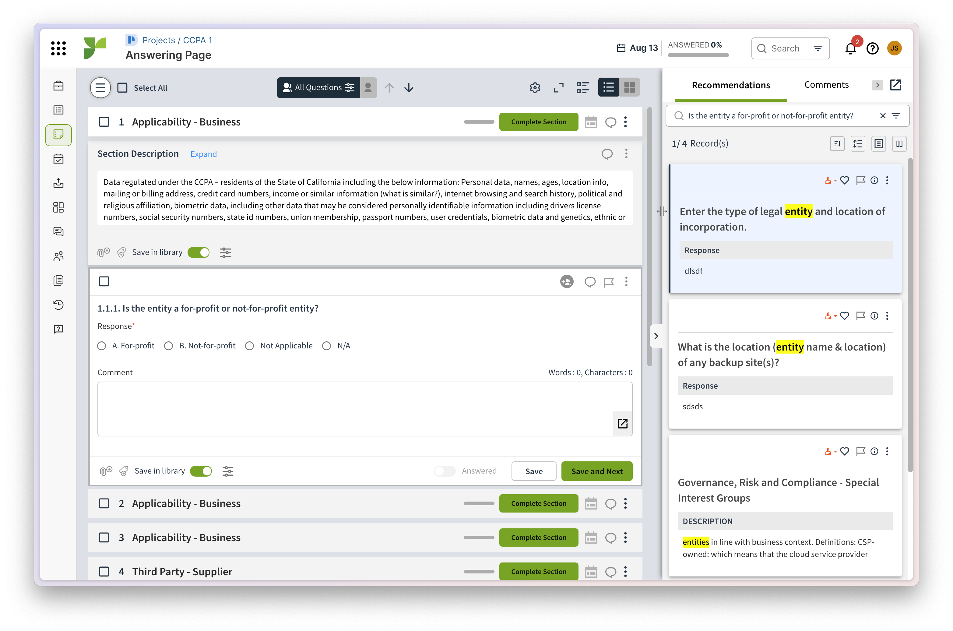This screenshot has height=631, width=953.
Task: Go to next question with down arrow
Action: [x=409, y=88]
